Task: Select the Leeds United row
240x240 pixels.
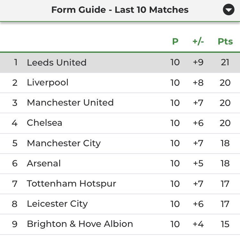Action: click(x=120, y=63)
